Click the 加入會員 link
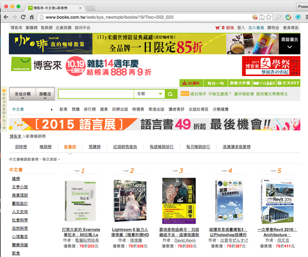 tap(256, 28)
